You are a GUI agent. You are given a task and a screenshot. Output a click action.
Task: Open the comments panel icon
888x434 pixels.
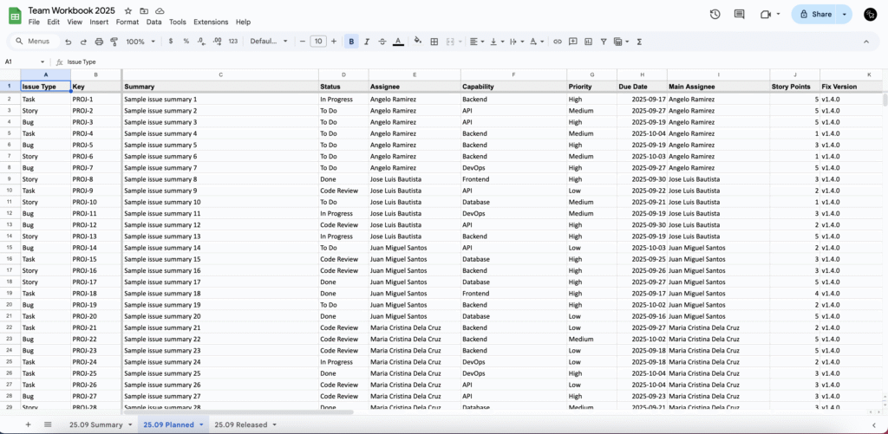(739, 15)
